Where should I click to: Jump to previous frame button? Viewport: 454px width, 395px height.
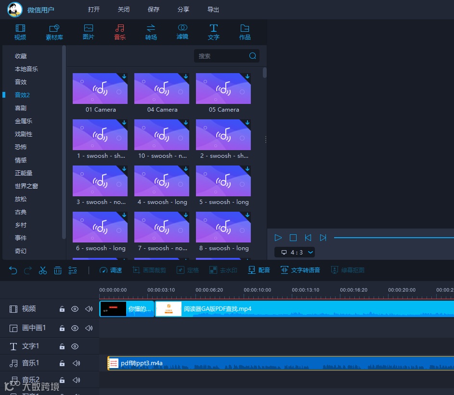point(308,238)
